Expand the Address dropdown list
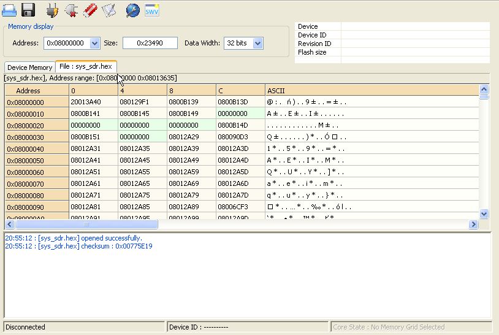Viewport: 499px width, 335px height. [94, 43]
